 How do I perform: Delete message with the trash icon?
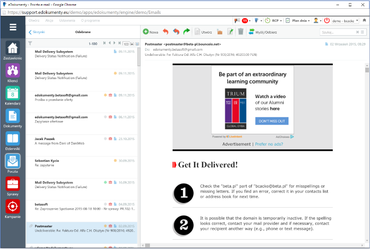pyautogui.click(x=240, y=32)
